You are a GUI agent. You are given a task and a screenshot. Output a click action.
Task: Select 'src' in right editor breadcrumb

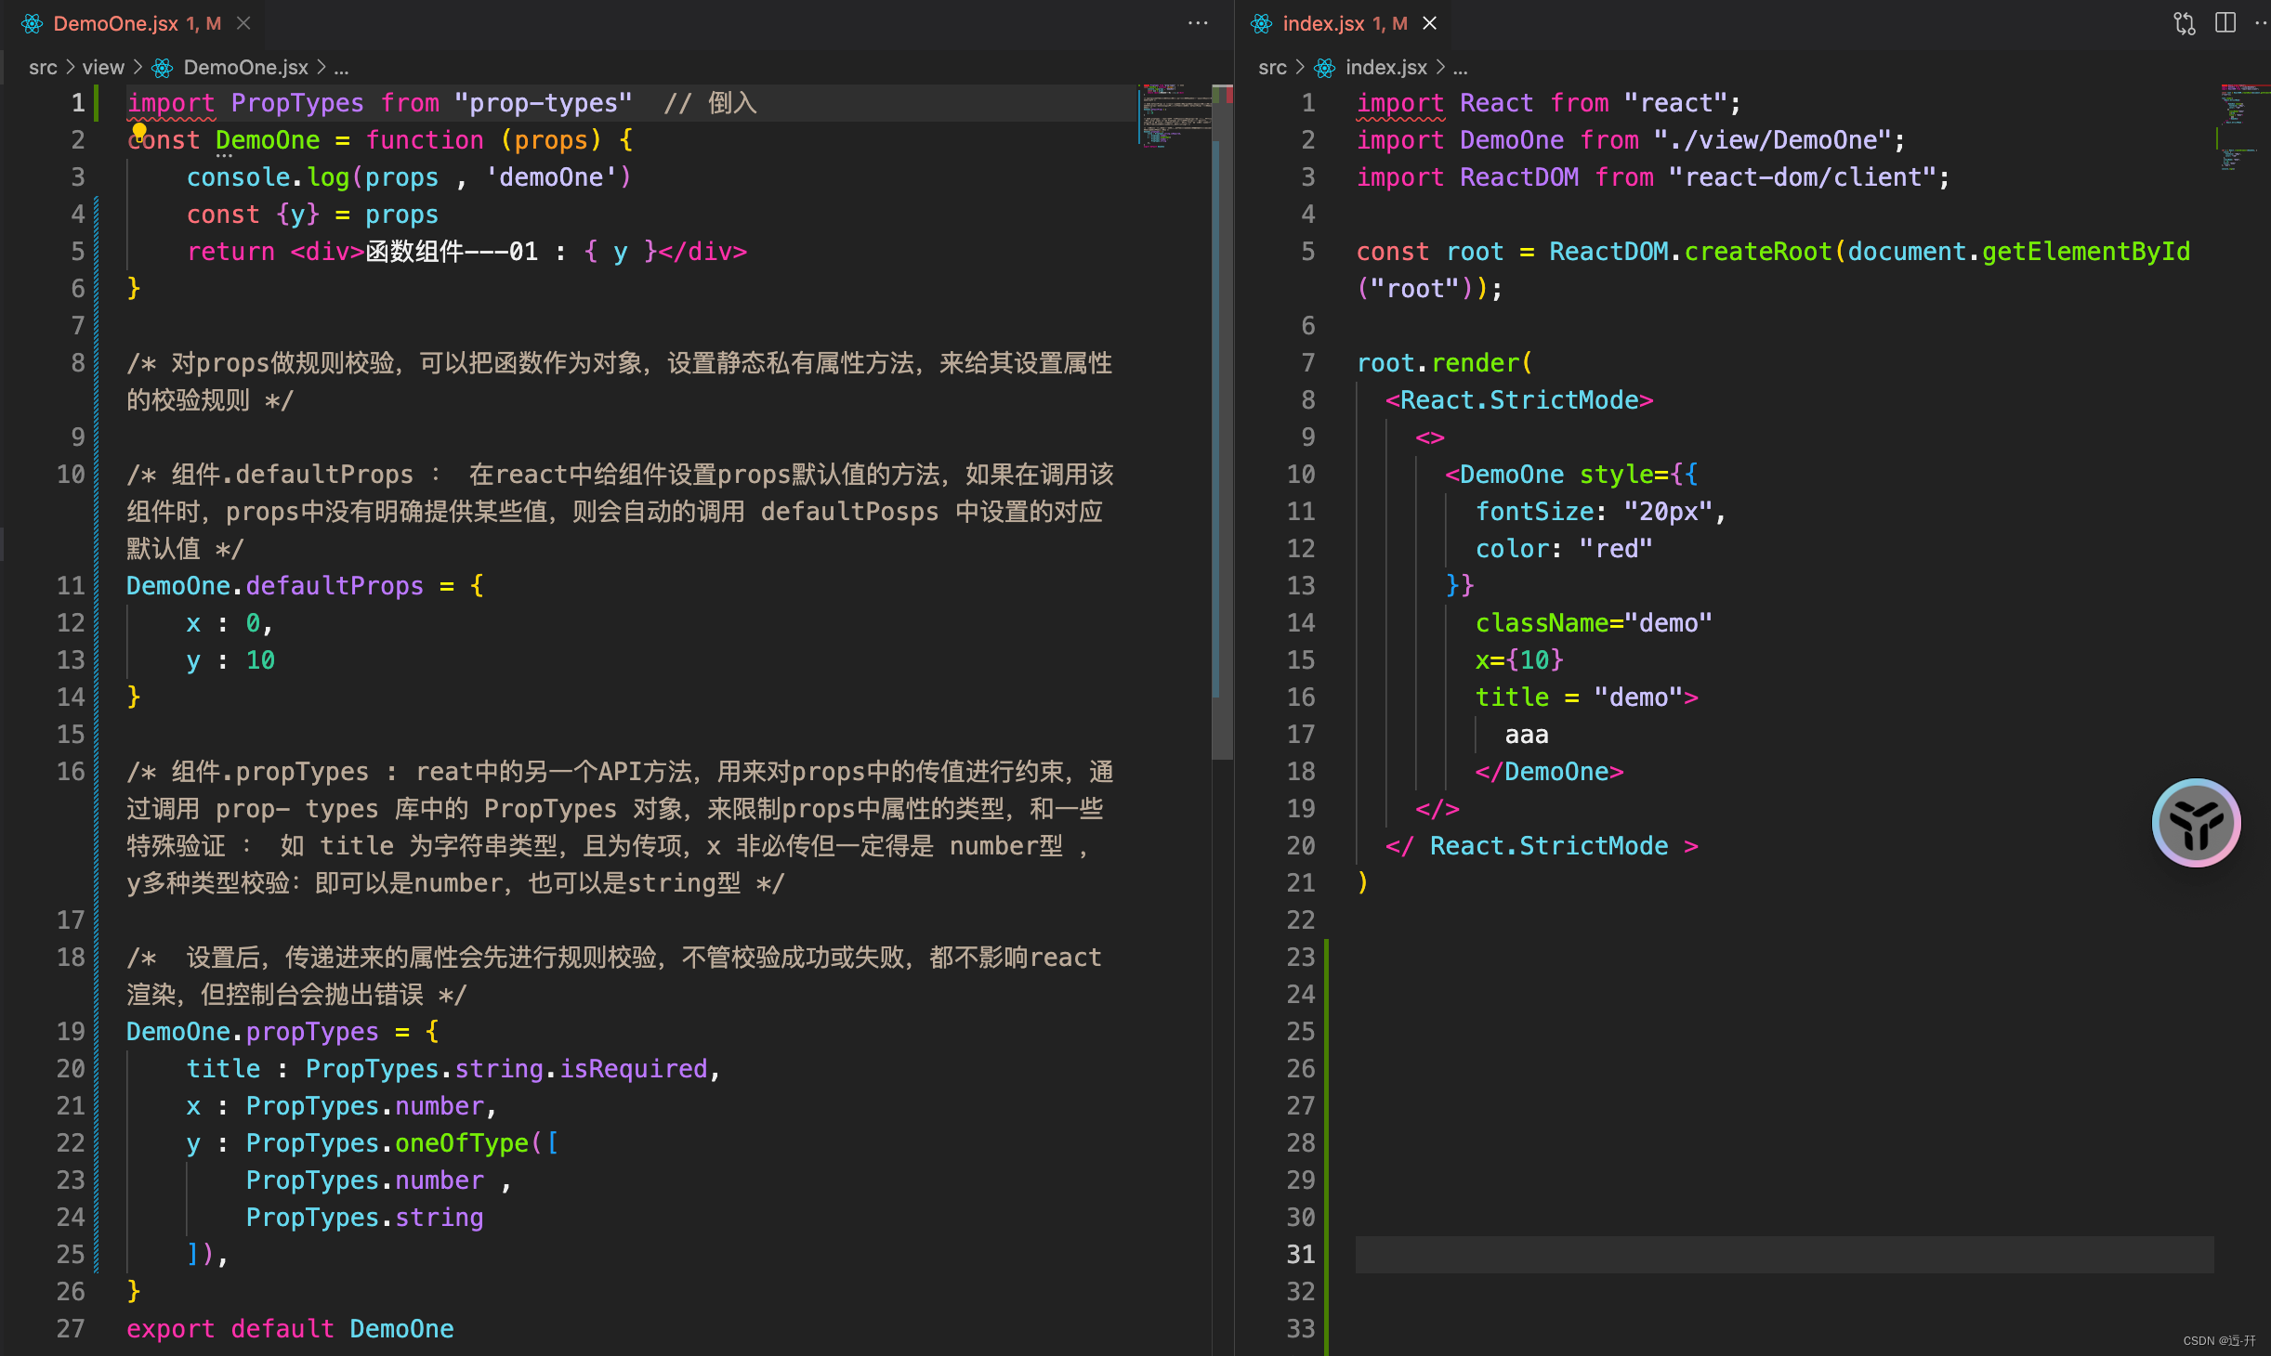[1272, 68]
